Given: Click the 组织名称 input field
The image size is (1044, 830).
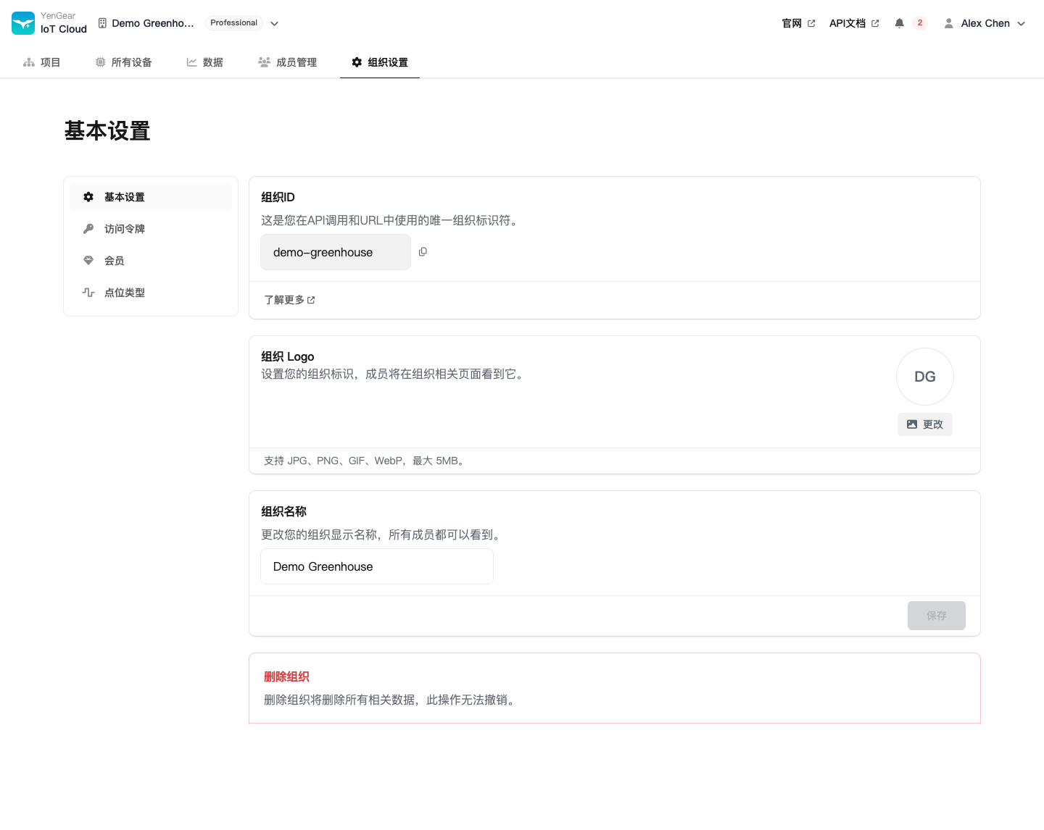Looking at the screenshot, I should (x=377, y=566).
